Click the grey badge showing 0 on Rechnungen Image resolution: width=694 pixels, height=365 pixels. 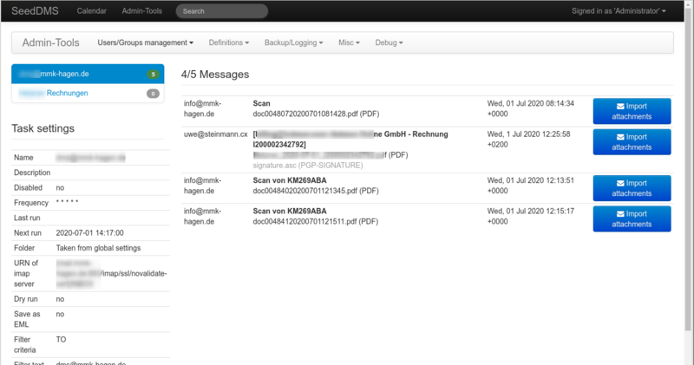pos(153,94)
